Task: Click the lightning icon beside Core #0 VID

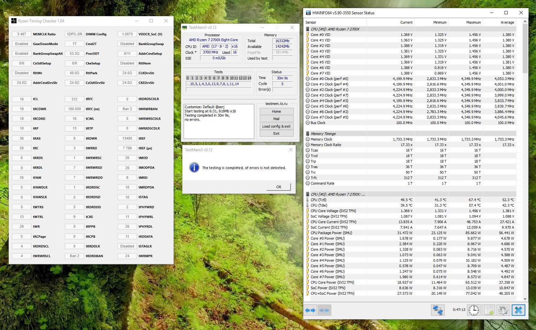Action: coord(308,35)
